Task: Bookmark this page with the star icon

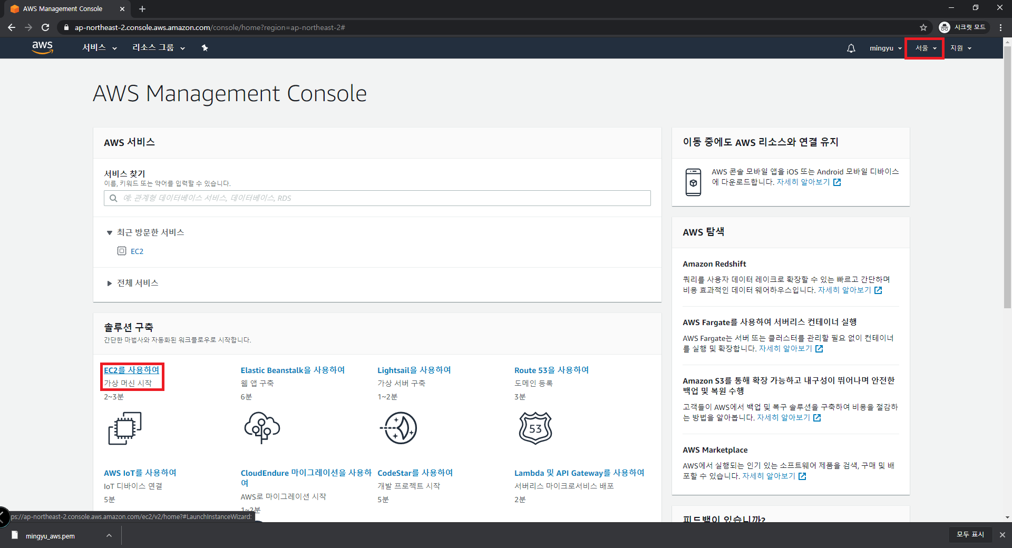Action: click(x=923, y=27)
